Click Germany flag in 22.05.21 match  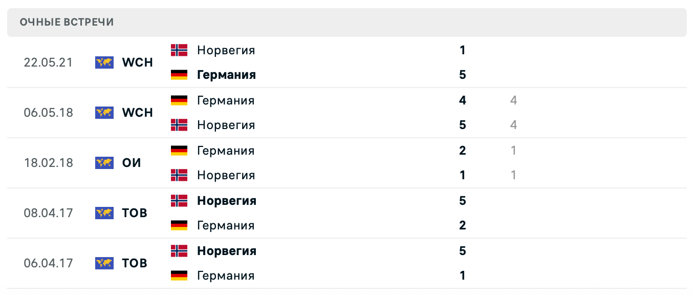(x=179, y=75)
